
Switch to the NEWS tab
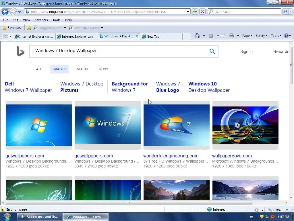[103, 69]
